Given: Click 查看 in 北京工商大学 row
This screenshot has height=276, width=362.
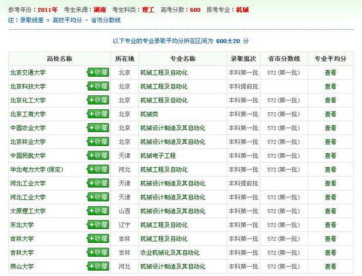Looking at the screenshot, I should pyautogui.click(x=330, y=114).
